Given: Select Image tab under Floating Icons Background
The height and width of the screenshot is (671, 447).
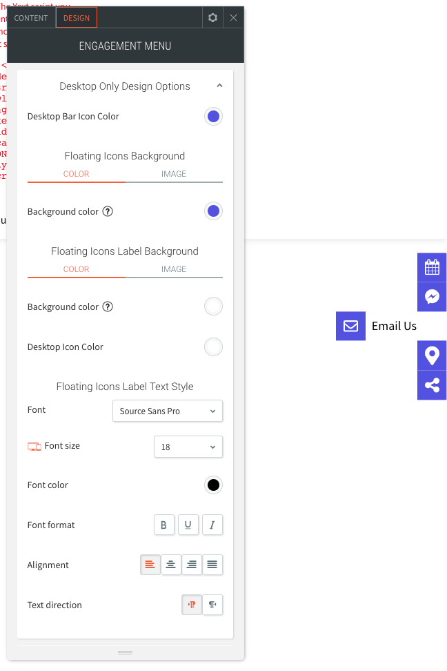Looking at the screenshot, I should 174,174.
